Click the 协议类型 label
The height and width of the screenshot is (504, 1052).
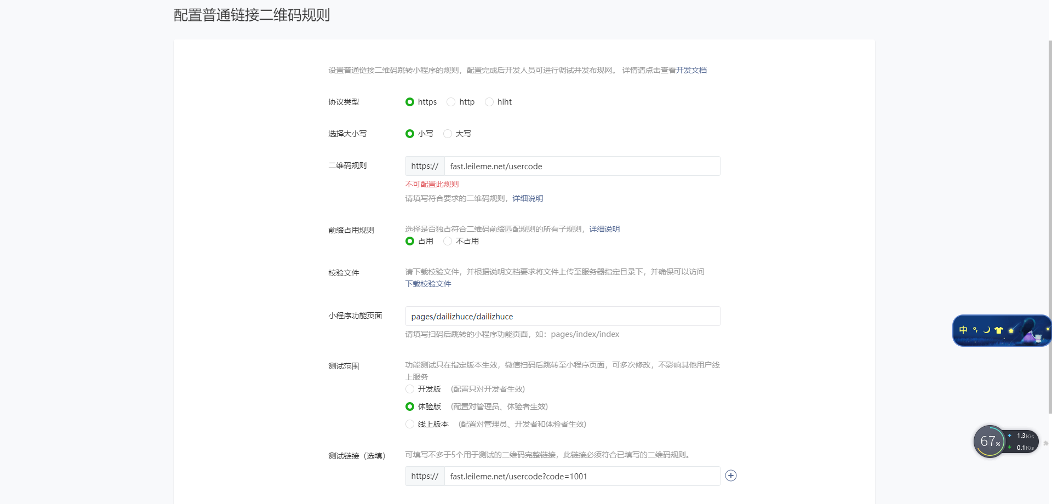coord(344,102)
